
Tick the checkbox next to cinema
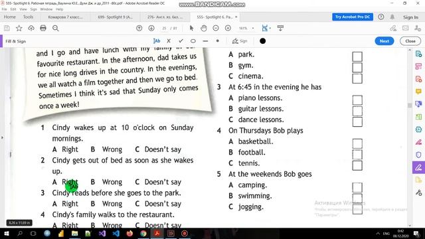pos(357,78)
